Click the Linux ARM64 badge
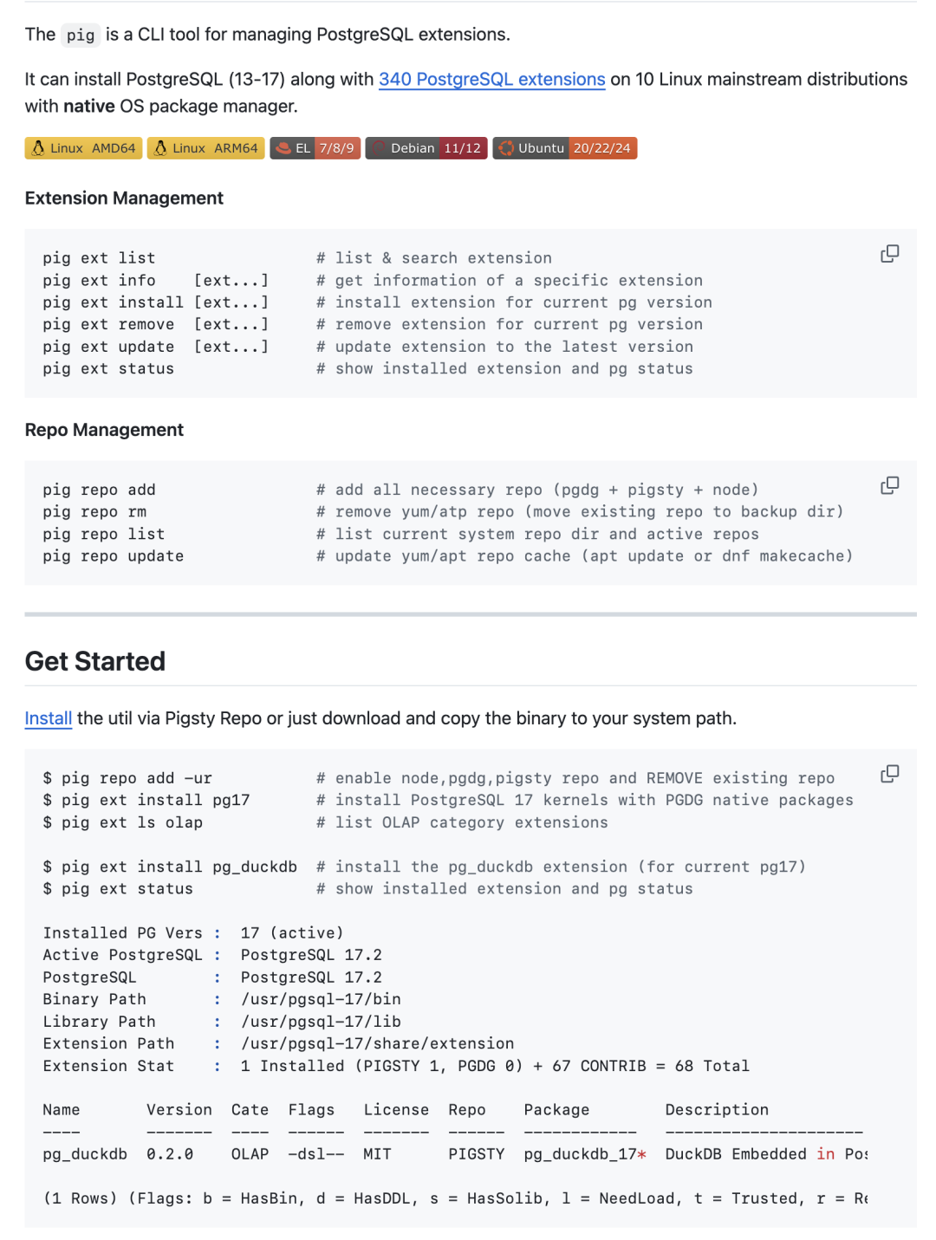Image resolution: width=936 pixels, height=1240 pixels. point(206,148)
